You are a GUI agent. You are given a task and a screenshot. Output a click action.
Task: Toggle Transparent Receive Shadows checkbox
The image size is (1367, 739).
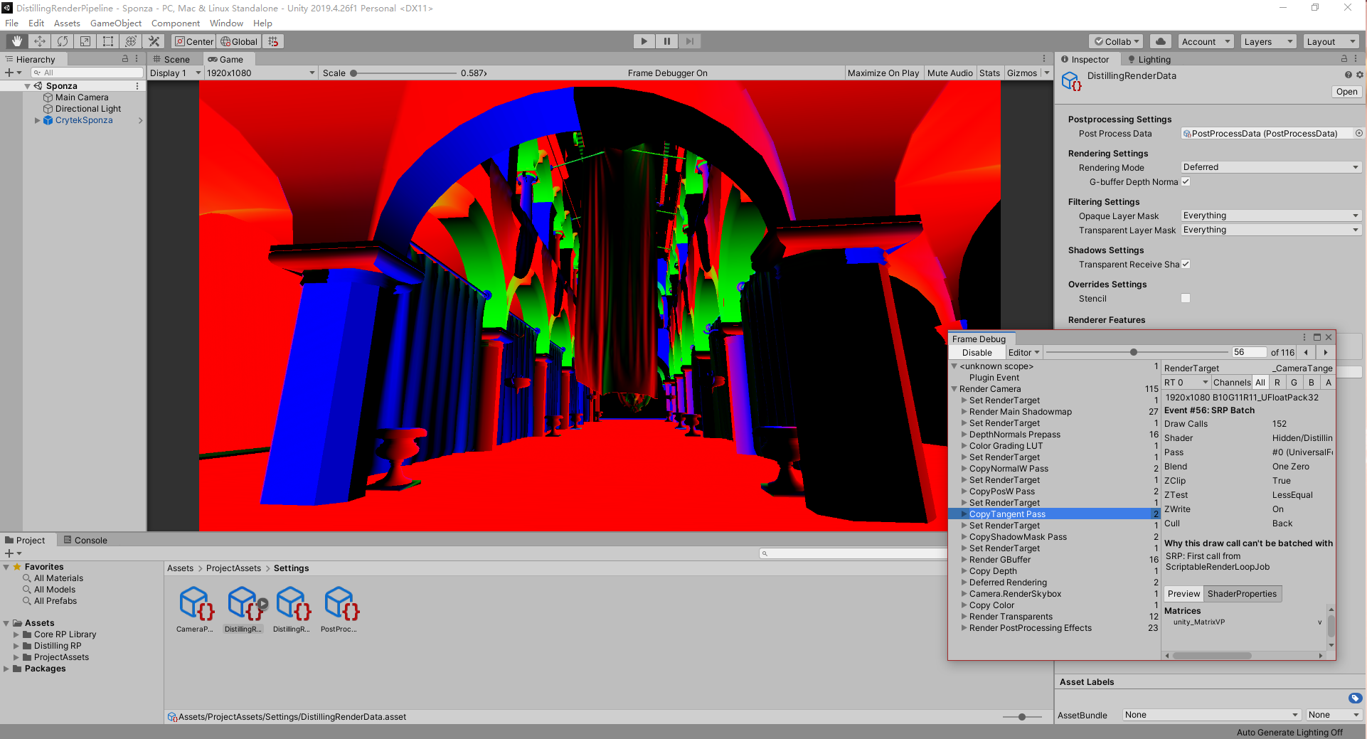point(1186,264)
